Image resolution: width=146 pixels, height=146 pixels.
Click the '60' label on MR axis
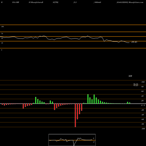tap(142, 91)
